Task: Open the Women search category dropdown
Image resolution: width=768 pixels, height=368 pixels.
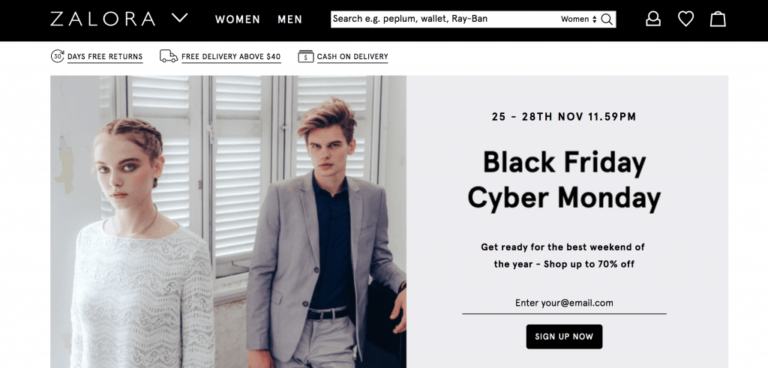Action: point(578,19)
